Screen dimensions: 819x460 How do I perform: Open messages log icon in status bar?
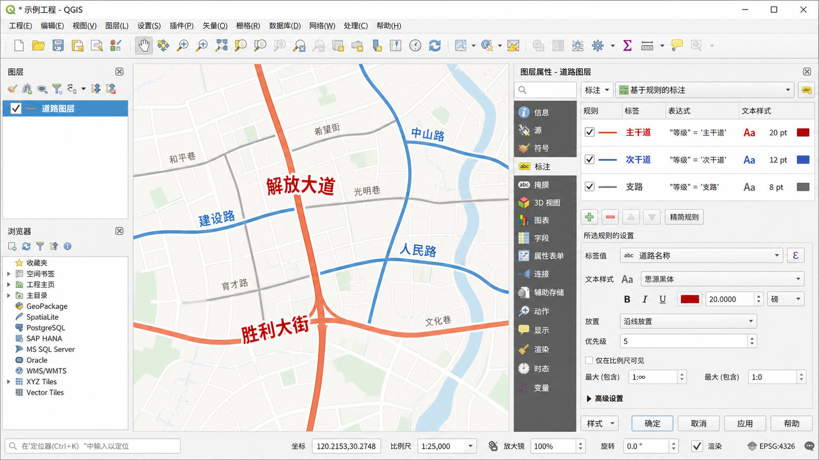click(x=809, y=446)
